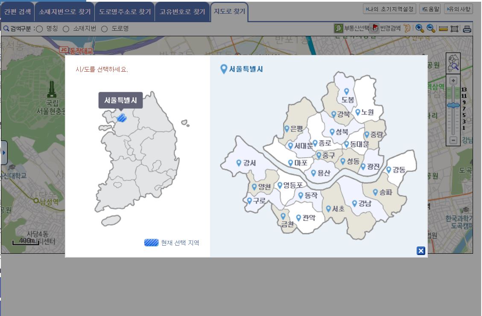The image size is (482, 316).
Task: Click the overview map thumbnail above the zoom slider
Action: click(x=453, y=64)
